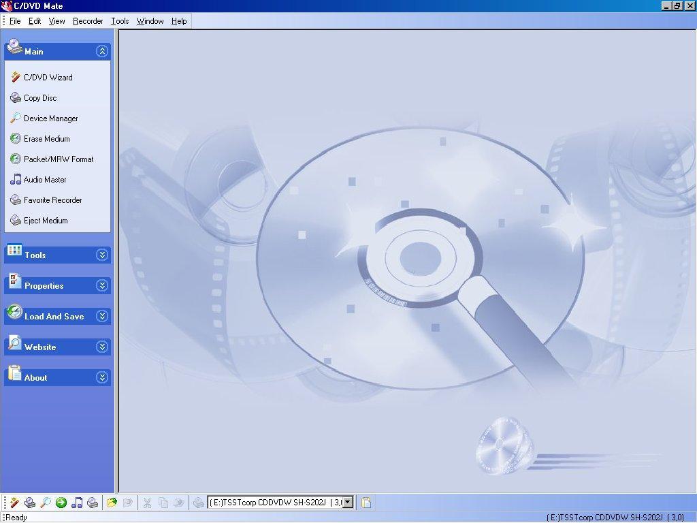Open the Help menu
Viewport: 697px width, 523px height.
coord(179,21)
